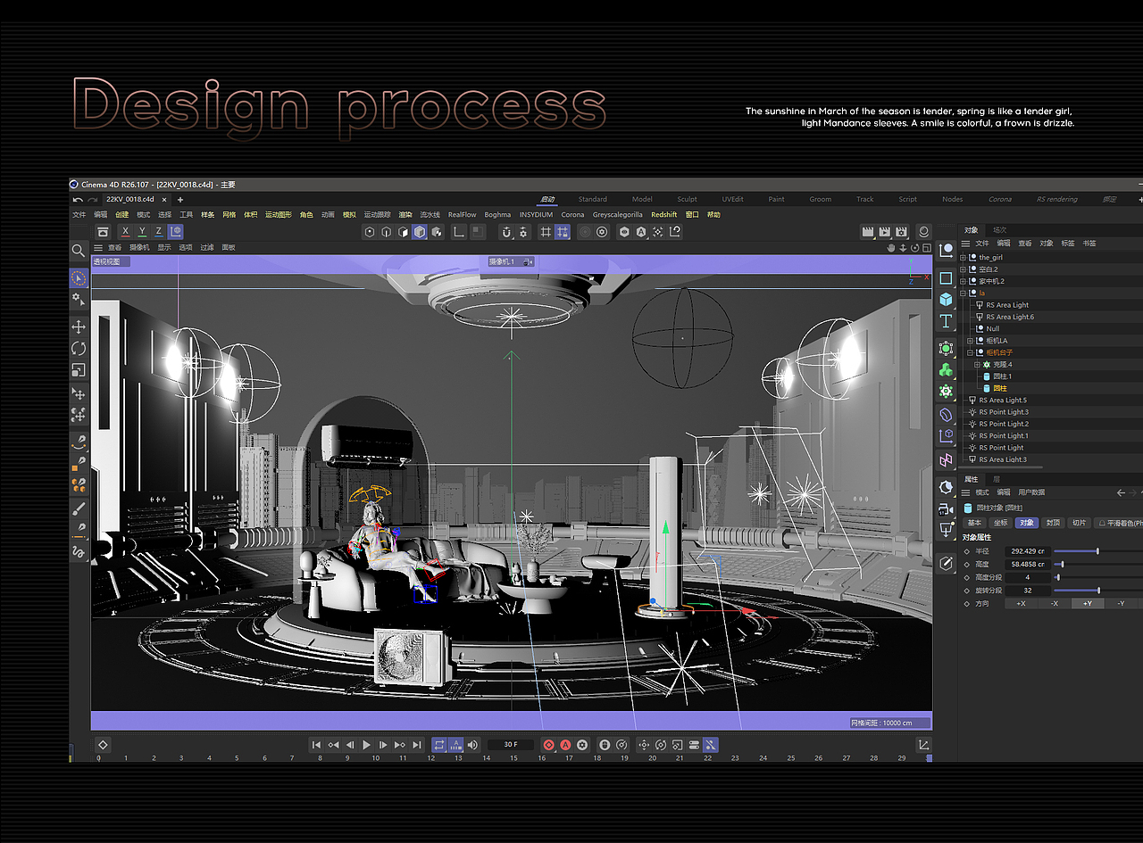Toggle Y axis lock

tap(142, 232)
